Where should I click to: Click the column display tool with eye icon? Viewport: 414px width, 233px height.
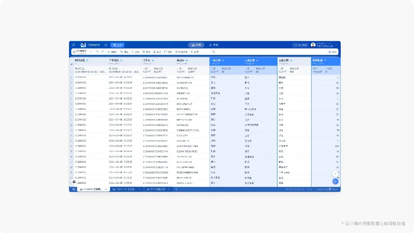coord(112,52)
